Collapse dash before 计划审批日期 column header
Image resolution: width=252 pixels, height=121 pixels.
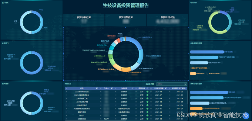coord(151,88)
